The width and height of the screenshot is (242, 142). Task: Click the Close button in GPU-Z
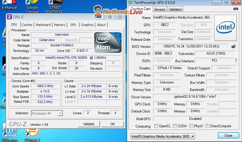(x=228, y=136)
